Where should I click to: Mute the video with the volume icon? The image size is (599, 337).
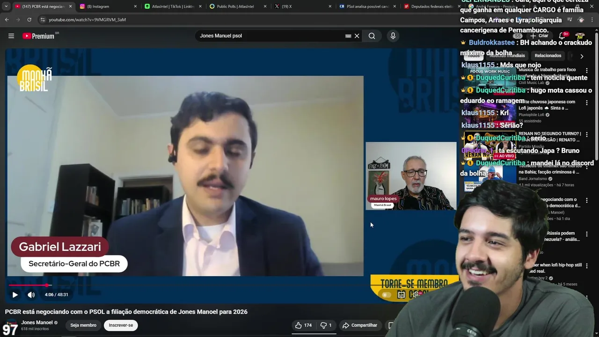point(31,295)
